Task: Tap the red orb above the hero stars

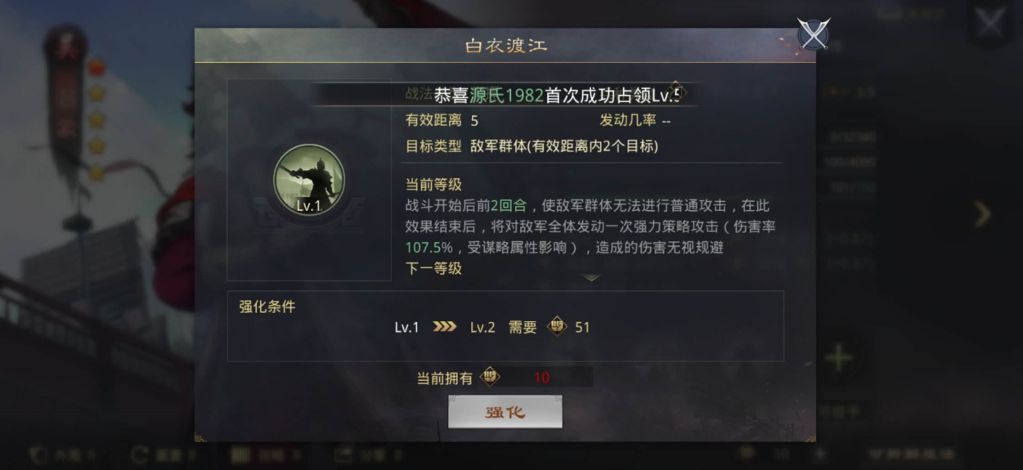Action: 96,67
